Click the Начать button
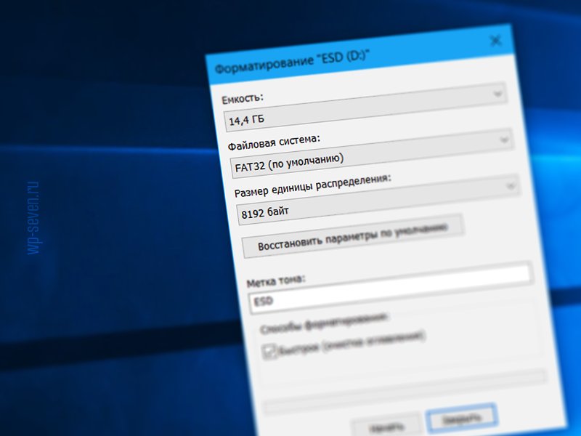 [387, 426]
